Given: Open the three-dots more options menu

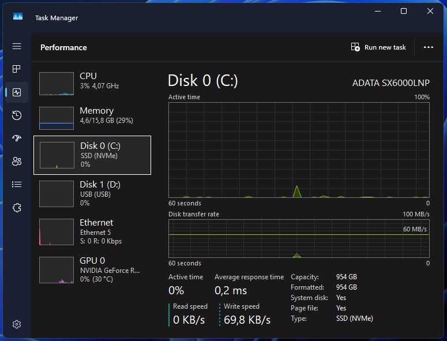Looking at the screenshot, I should pos(429,47).
